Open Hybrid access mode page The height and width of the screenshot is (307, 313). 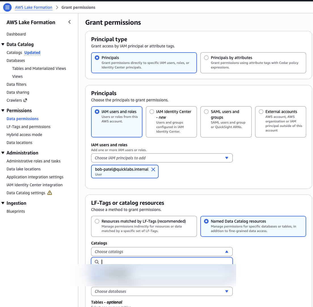click(24, 135)
